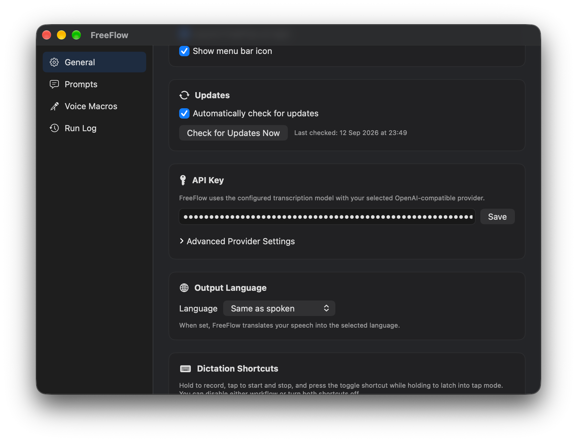
Task: Close the FreeFlow window
Action: 47,35
